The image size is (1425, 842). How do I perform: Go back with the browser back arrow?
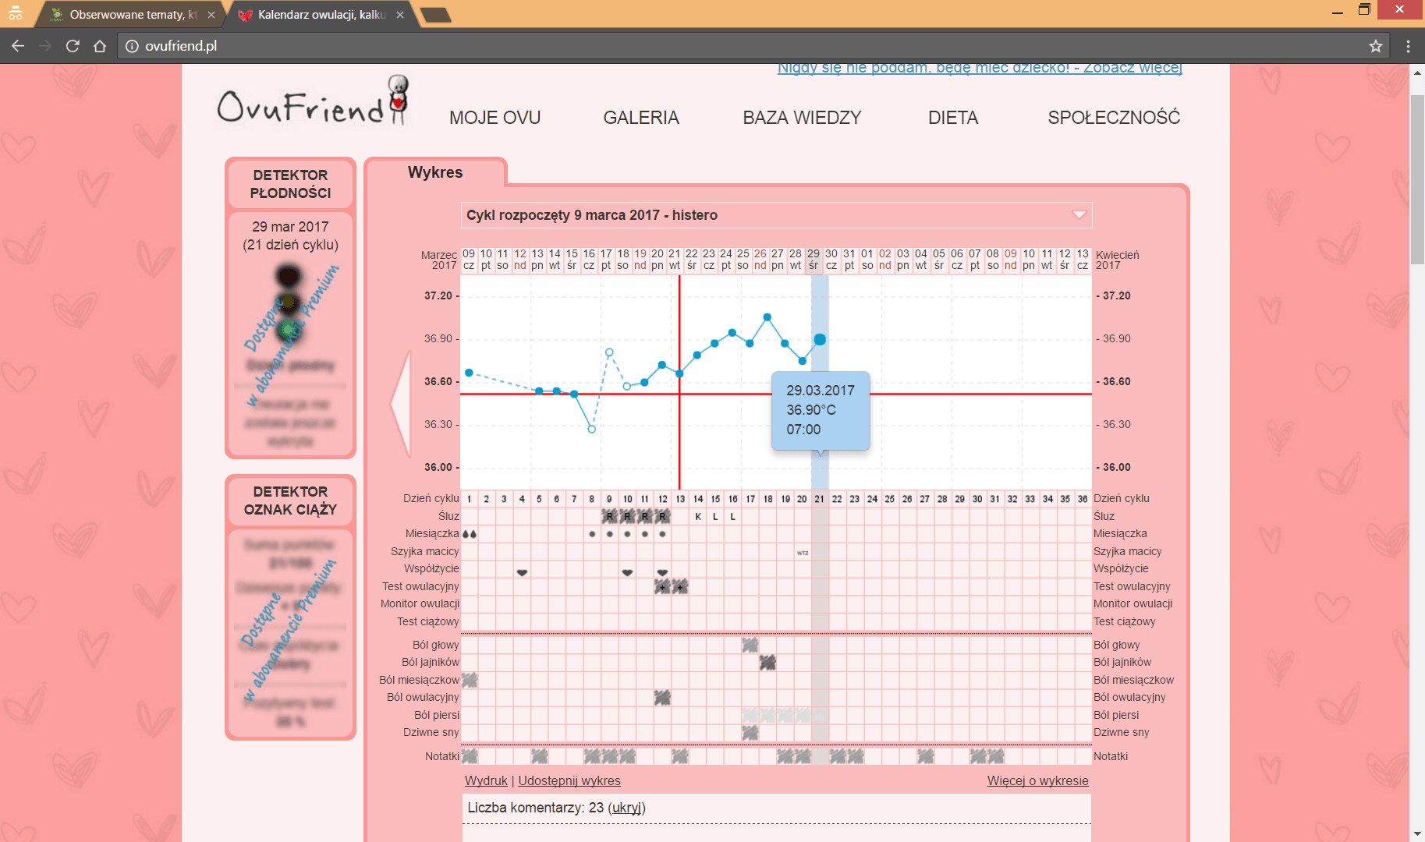(x=18, y=46)
